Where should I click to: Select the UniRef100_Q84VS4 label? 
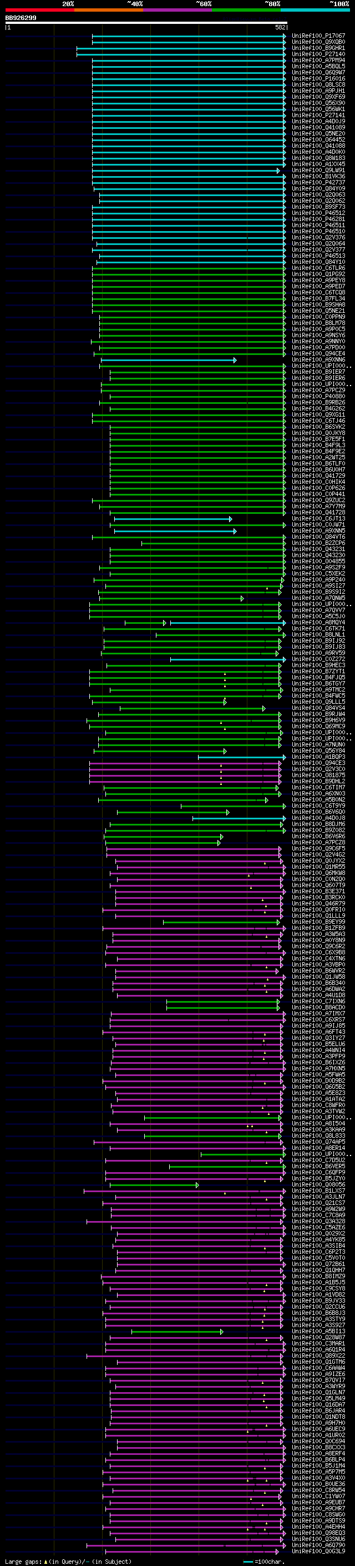tap(318, 708)
